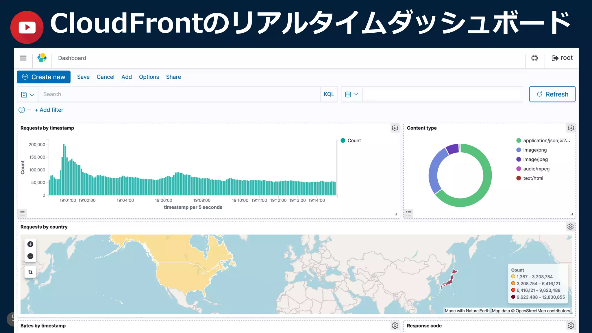The width and height of the screenshot is (592, 333).
Task: Click the YouTube play logo
Action: point(27,27)
